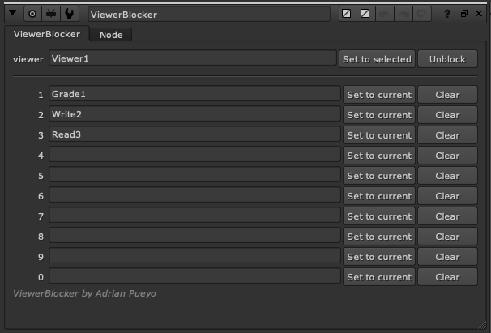
Task: Set row 1 to current node
Action: click(x=378, y=94)
